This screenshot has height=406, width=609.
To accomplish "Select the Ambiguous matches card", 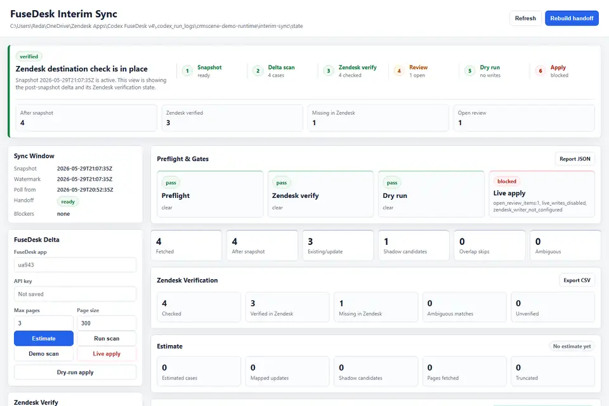I will pos(464,307).
